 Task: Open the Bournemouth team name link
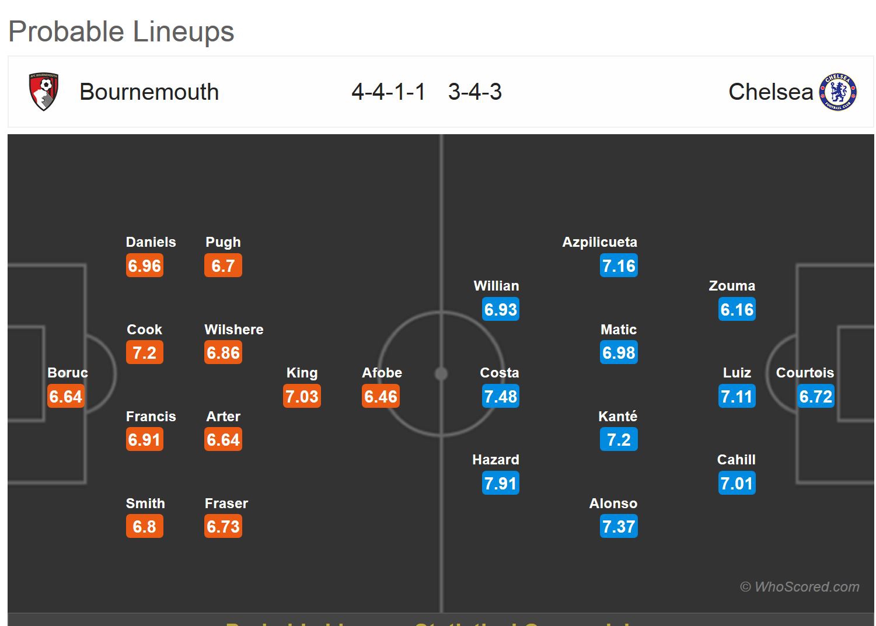(x=149, y=92)
